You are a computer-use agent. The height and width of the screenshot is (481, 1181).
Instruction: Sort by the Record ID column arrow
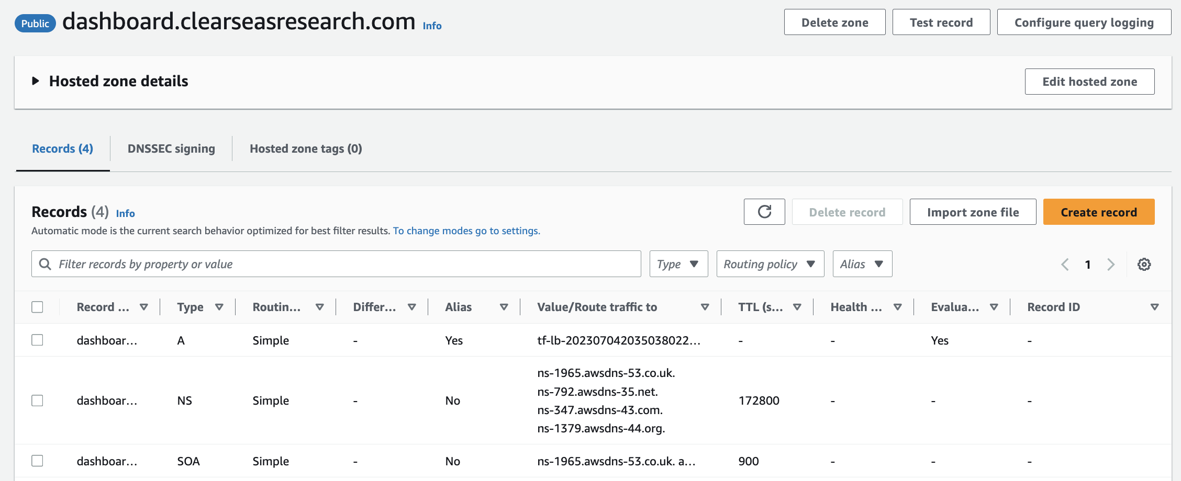(x=1154, y=307)
